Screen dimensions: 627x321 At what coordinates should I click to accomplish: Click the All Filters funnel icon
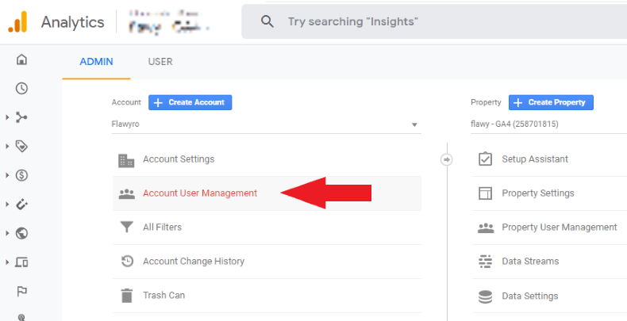pos(126,227)
